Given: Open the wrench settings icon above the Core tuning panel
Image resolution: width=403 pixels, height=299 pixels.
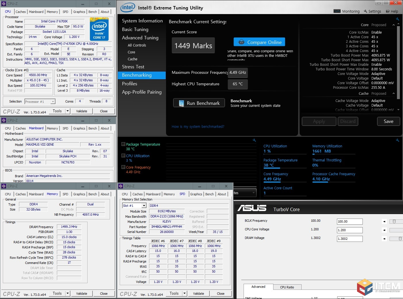Looking at the screenshot, I should (x=398, y=19).
